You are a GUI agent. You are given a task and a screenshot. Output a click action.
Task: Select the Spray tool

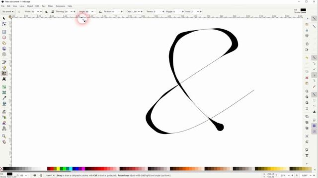click(x=4, y=117)
